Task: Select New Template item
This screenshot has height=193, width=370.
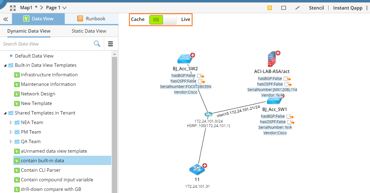Action: pyautogui.click(x=36, y=103)
